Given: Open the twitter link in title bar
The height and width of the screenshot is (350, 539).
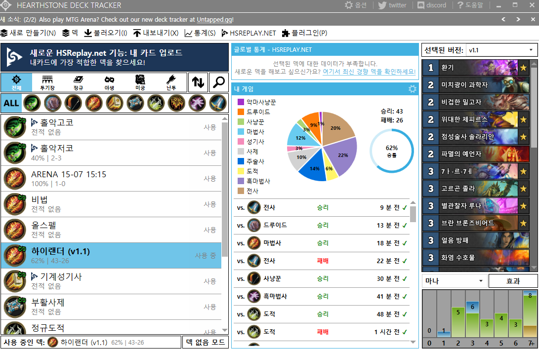Looking at the screenshot, I should coord(392,5).
